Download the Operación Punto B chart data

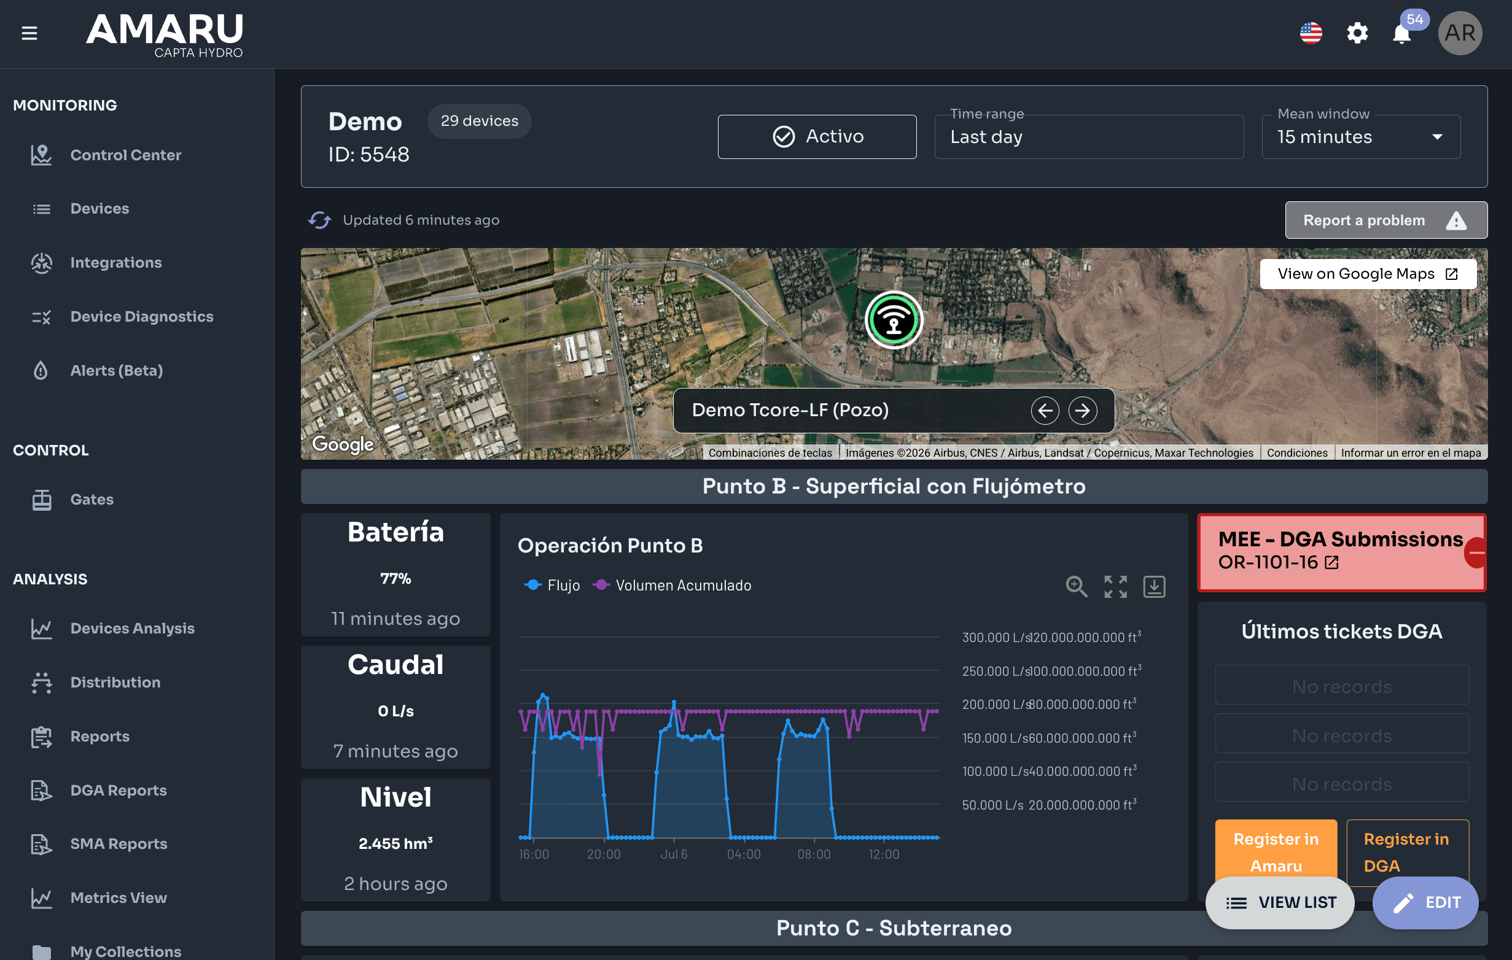pos(1154,586)
